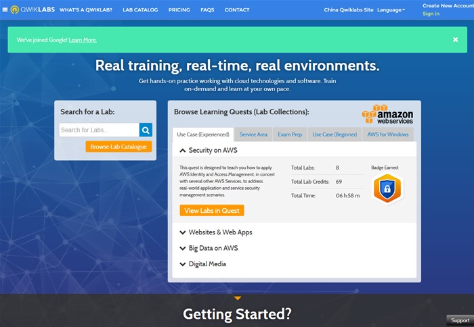Click the China Qwiklabs Site link
474x327 pixels.
pyautogui.click(x=349, y=9)
